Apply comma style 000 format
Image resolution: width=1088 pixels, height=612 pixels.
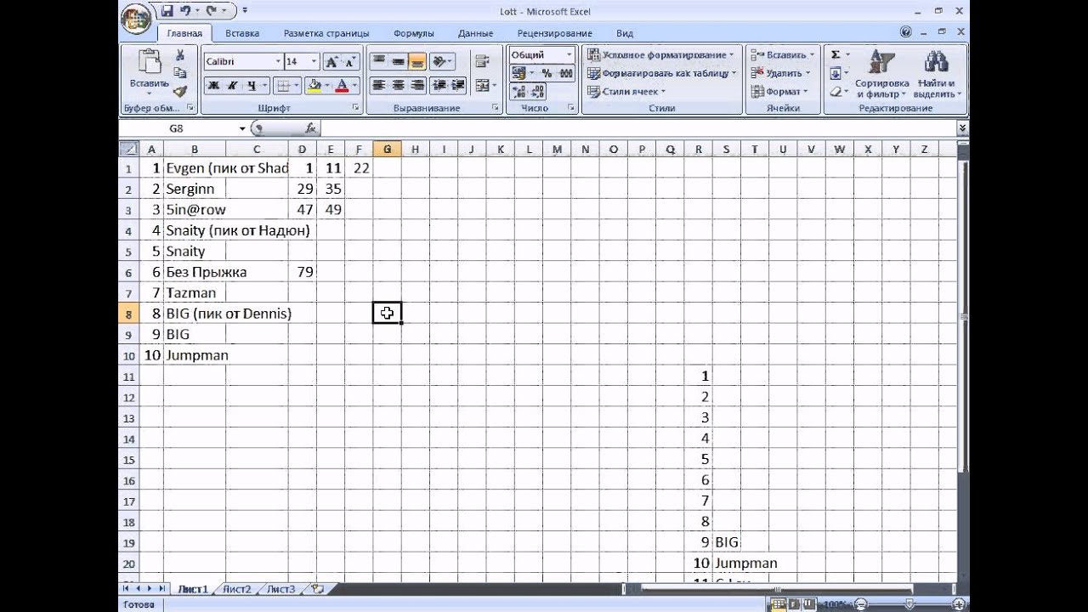[x=564, y=74]
